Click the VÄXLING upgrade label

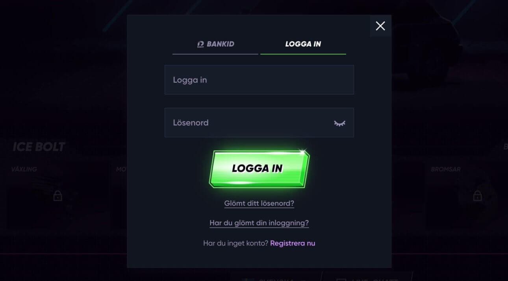point(24,169)
